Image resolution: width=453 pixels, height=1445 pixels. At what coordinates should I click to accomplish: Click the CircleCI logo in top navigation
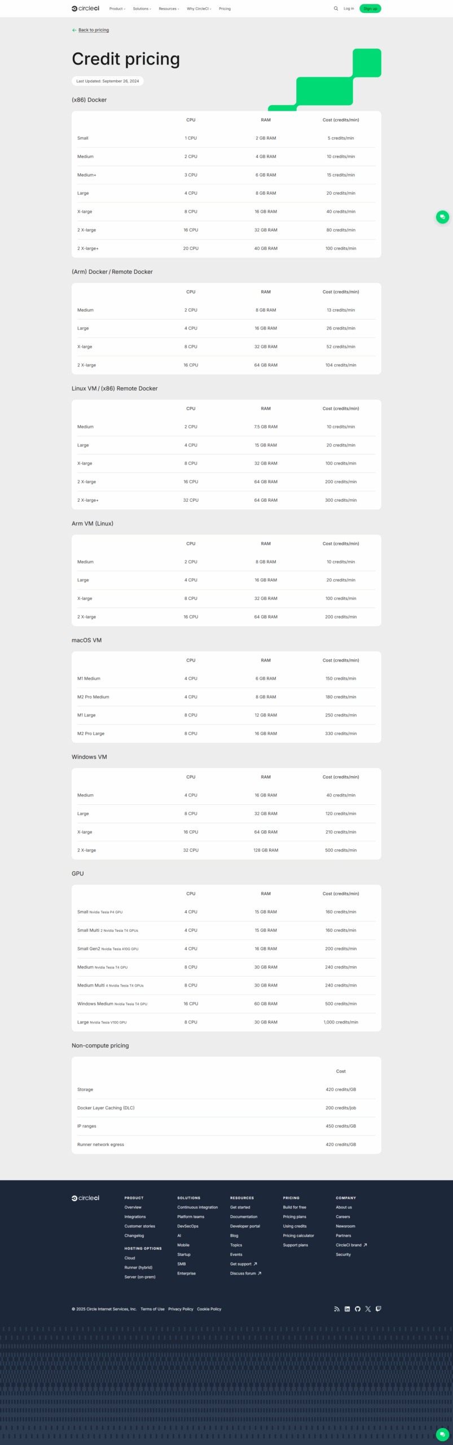pos(85,8)
